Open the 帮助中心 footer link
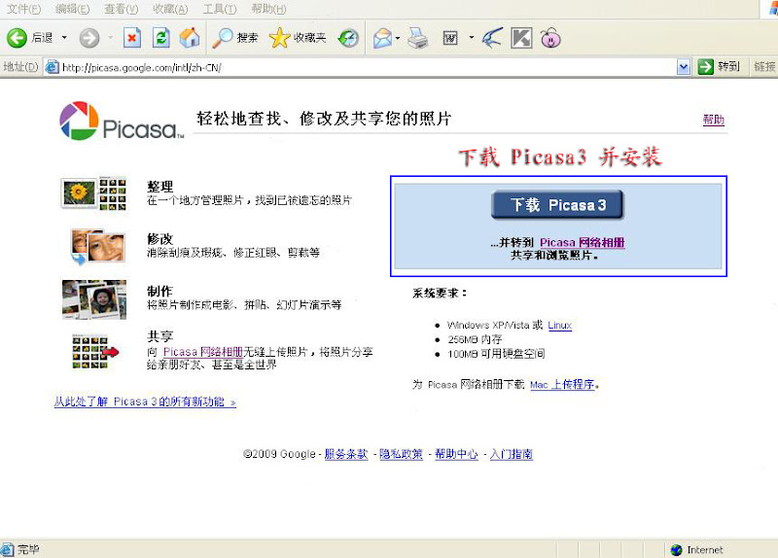The image size is (778, 558). point(456,454)
